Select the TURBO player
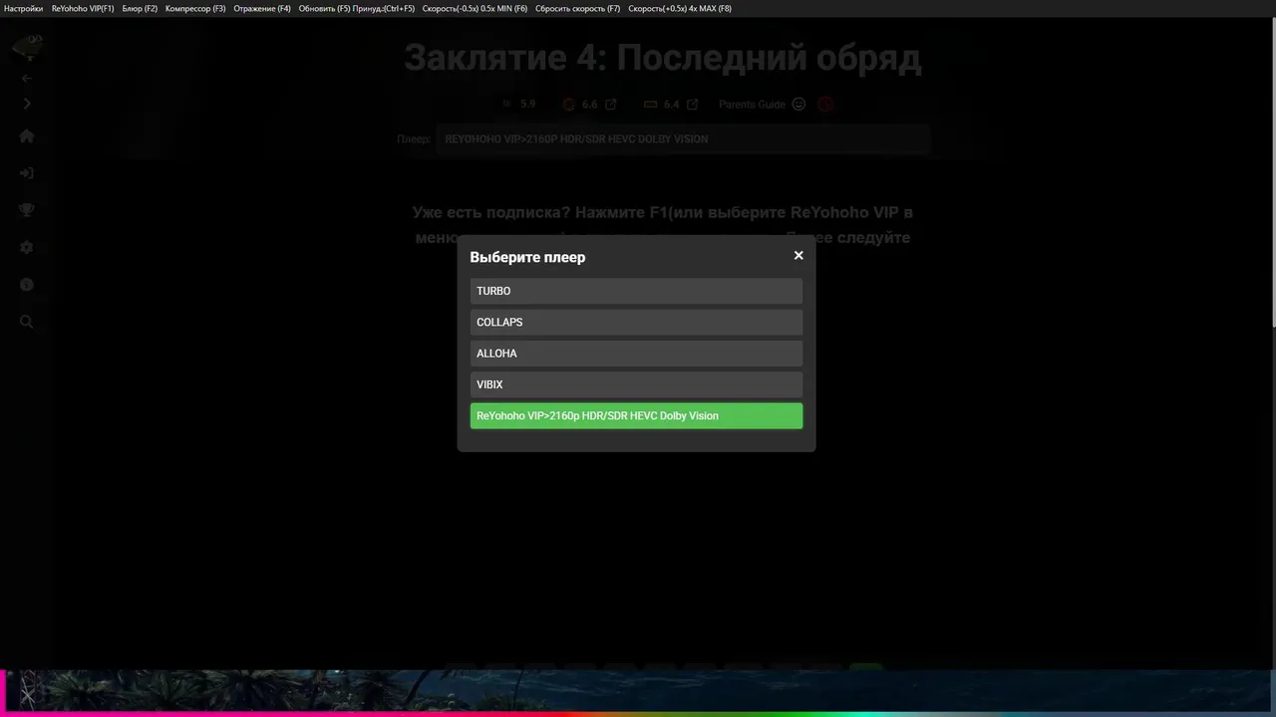This screenshot has width=1276, height=717. (636, 291)
